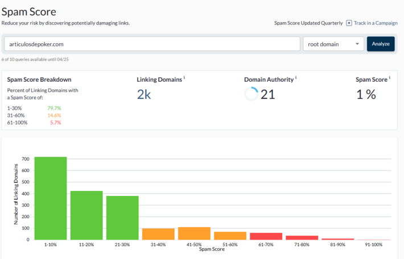Click the plus icon beside Track in a Campaign
Viewport: 404px width, 259px height.
click(349, 23)
